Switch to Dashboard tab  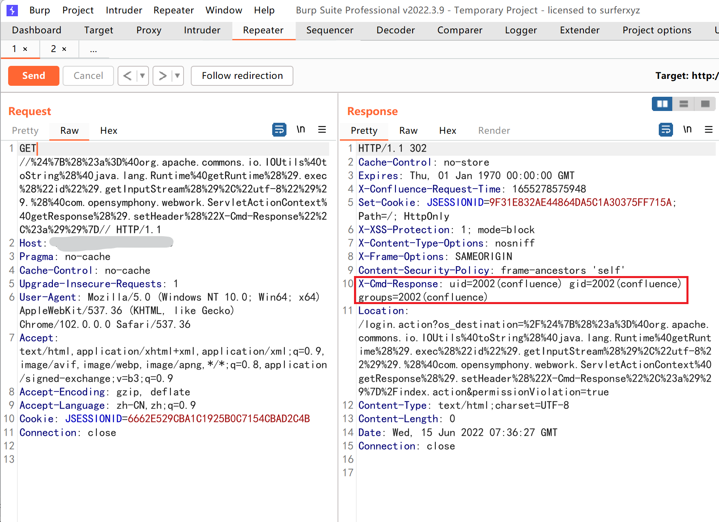tap(37, 30)
